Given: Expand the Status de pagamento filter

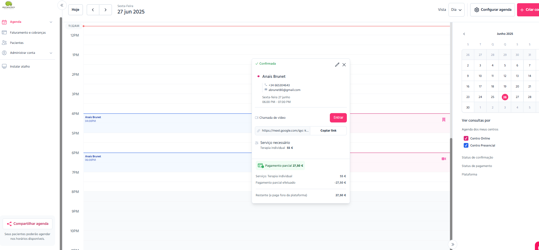Looking at the screenshot, I should point(477,166).
